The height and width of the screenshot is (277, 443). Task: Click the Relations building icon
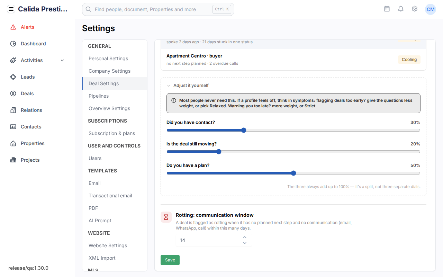(x=13, y=110)
